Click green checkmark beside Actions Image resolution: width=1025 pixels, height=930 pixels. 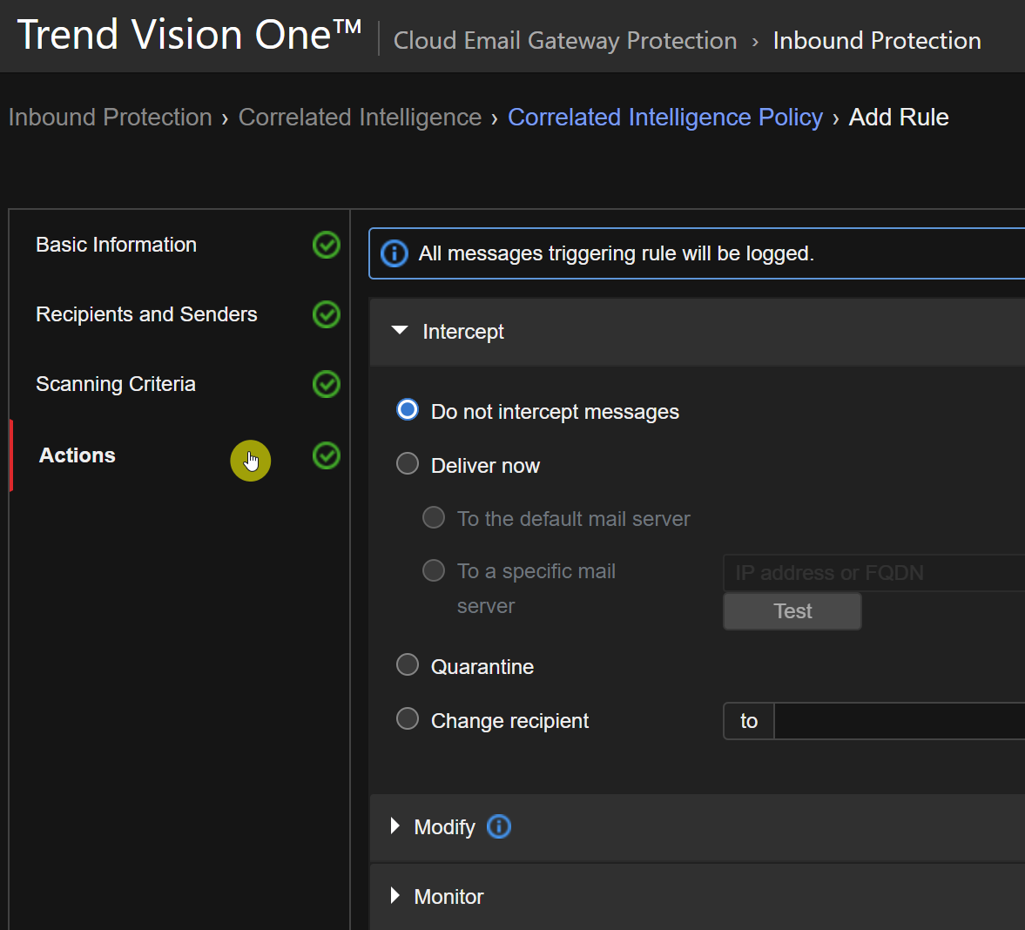[x=327, y=455]
